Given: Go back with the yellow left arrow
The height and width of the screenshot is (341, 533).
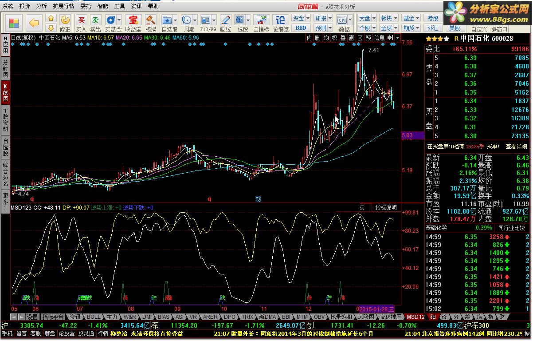Looking at the screenshot, I should (x=34, y=22).
